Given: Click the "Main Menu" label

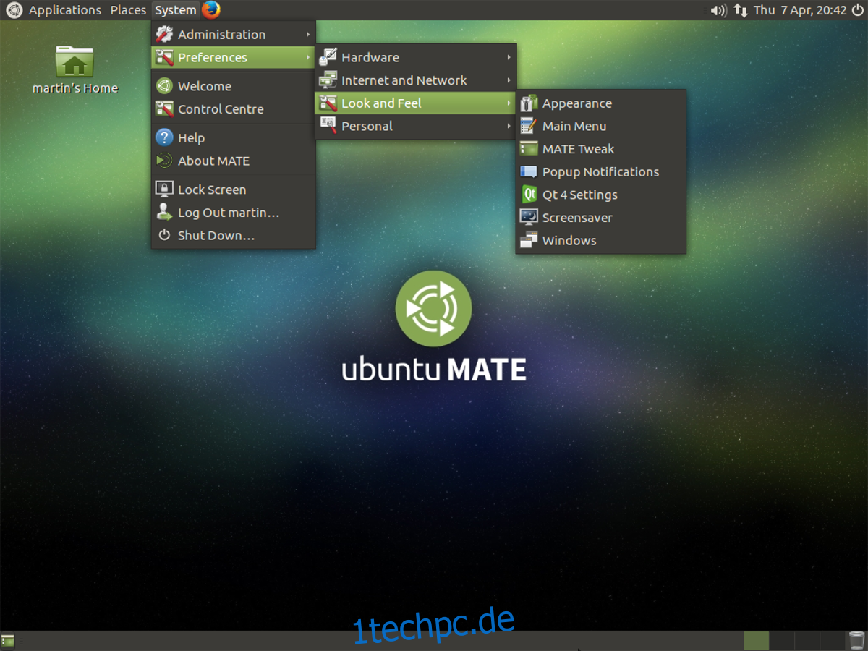Looking at the screenshot, I should (574, 126).
